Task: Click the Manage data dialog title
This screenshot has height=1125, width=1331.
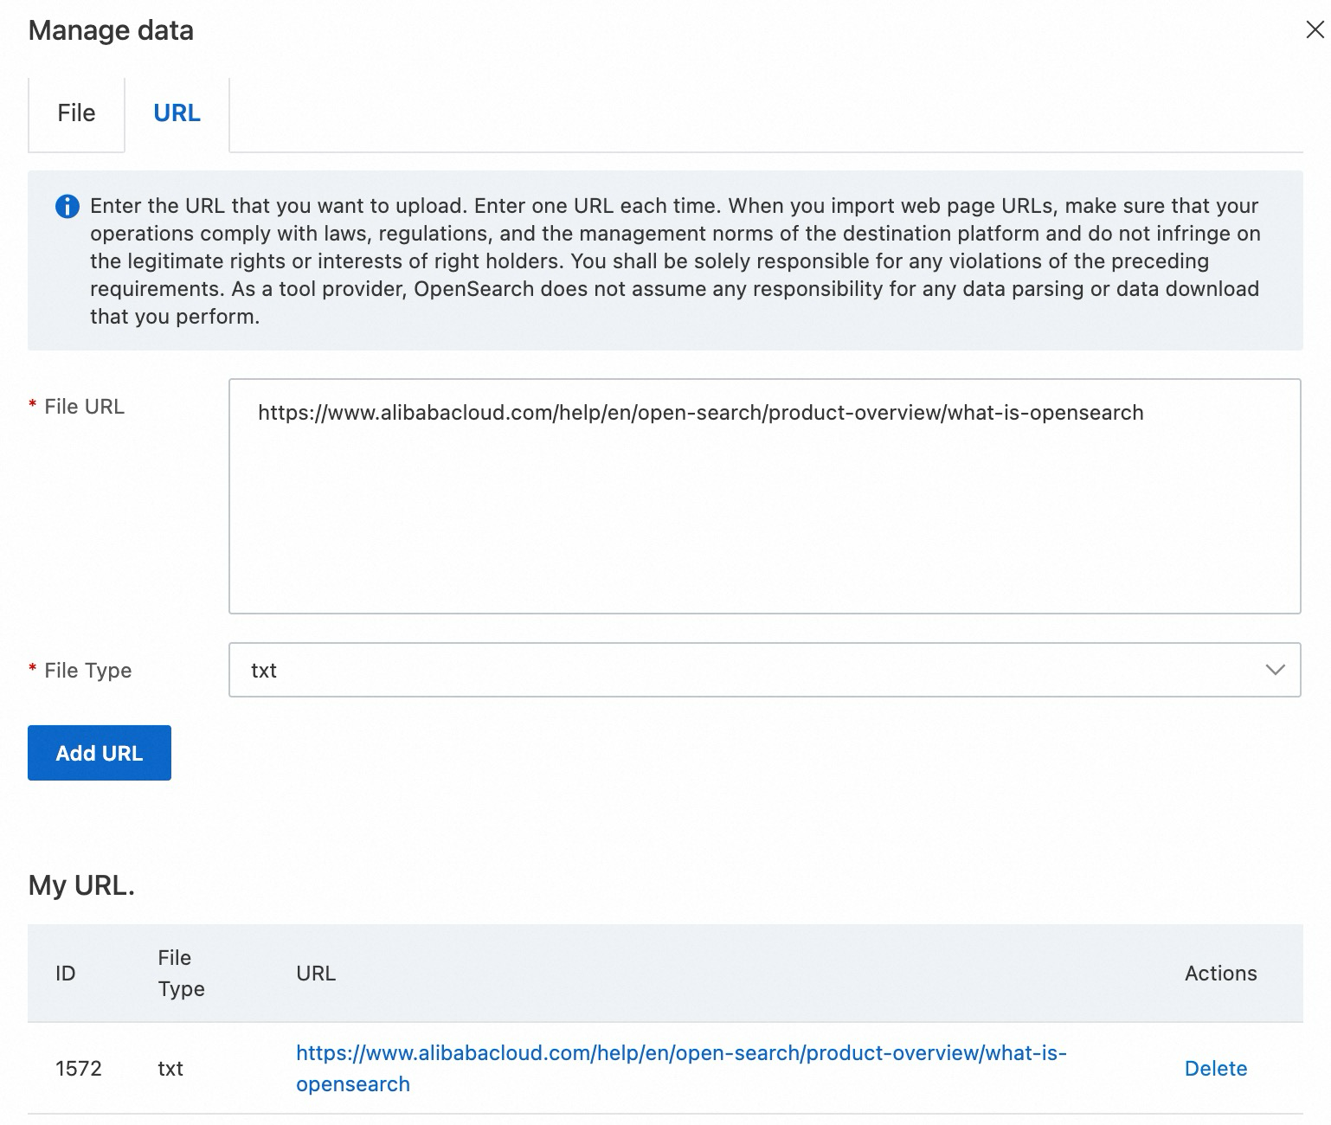Action: 111,31
